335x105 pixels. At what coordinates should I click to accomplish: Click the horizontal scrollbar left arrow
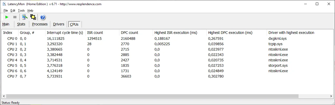(x=4, y=96)
